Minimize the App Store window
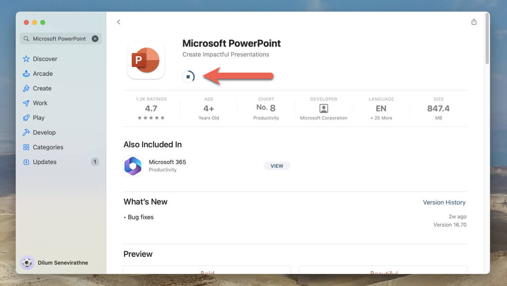Viewport: 507px width, 286px height. 35,22
